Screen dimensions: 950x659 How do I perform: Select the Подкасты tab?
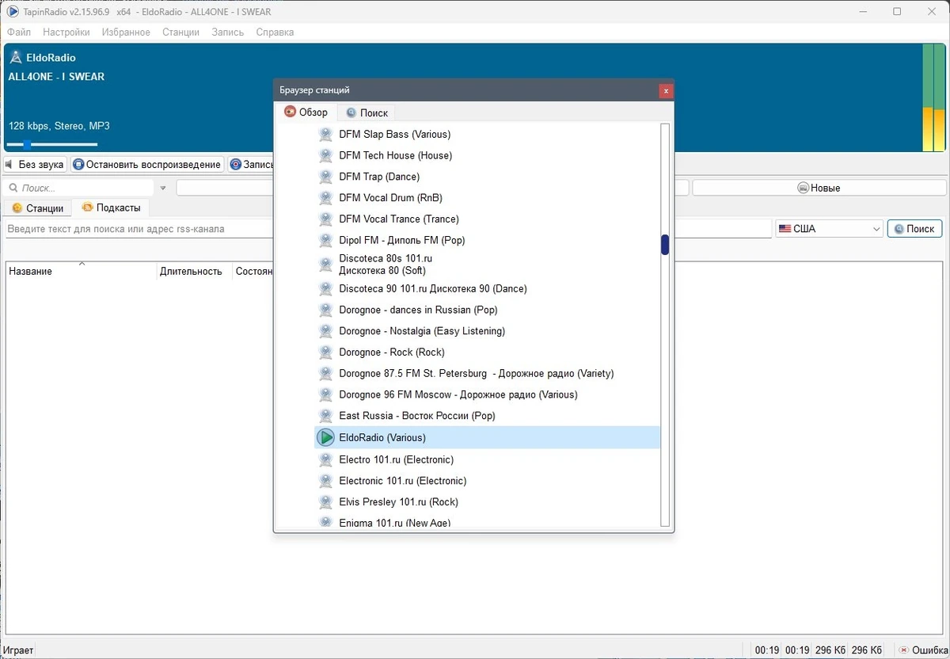(111, 208)
